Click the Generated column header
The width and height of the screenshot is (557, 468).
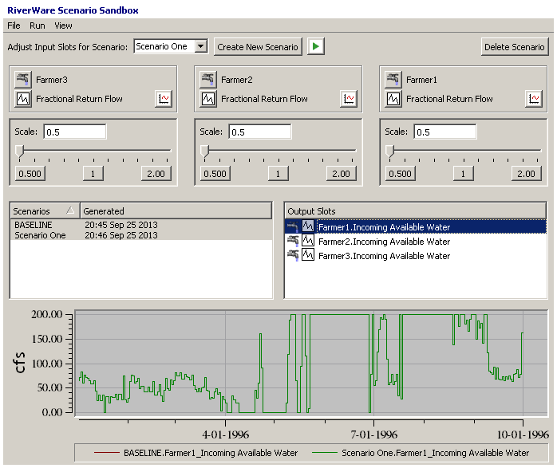tap(176, 211)
